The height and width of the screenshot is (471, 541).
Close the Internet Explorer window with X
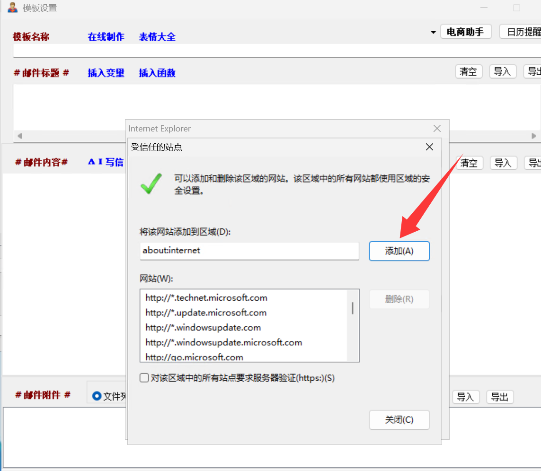coord(437,129)
